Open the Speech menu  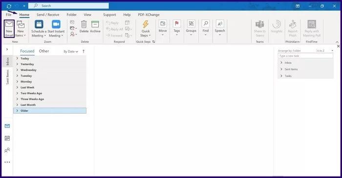[x=220, y=28]
